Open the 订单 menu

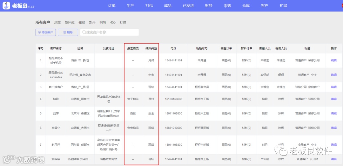[111, 6]
